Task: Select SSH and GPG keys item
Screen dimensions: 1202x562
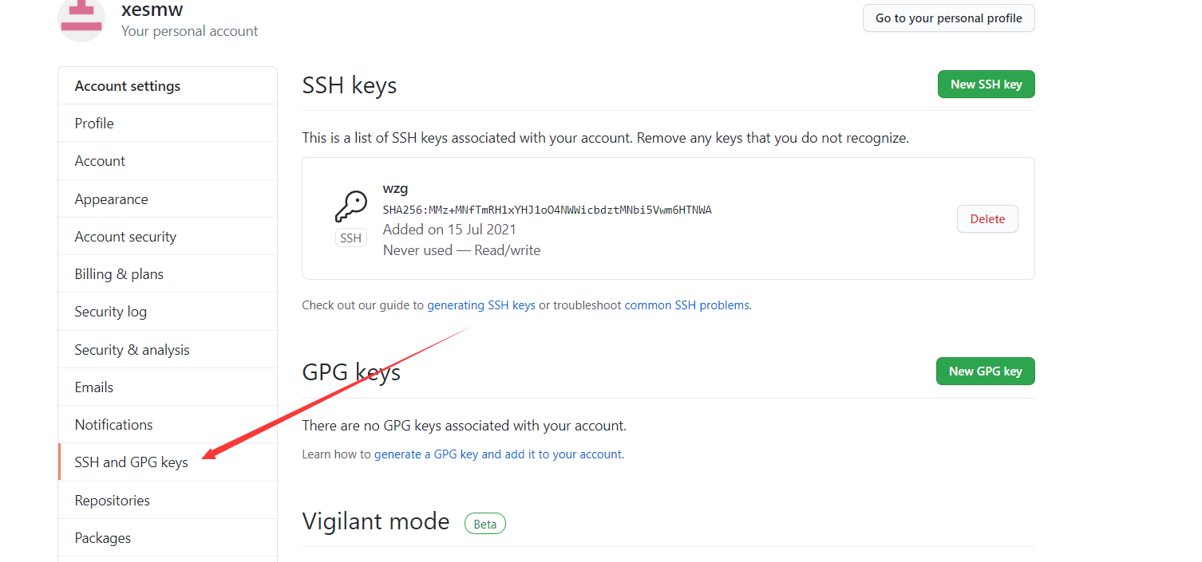Action: pos(131,462)
